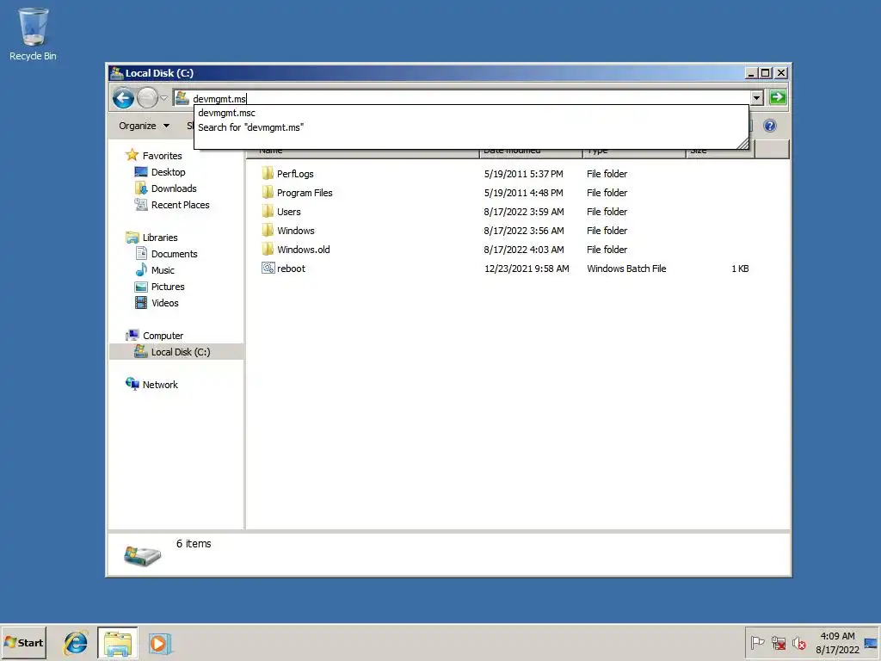The width and height of the screenshot is (881, 661).
Task: Open Recent Places in sidebar
Action: [180, 205]
